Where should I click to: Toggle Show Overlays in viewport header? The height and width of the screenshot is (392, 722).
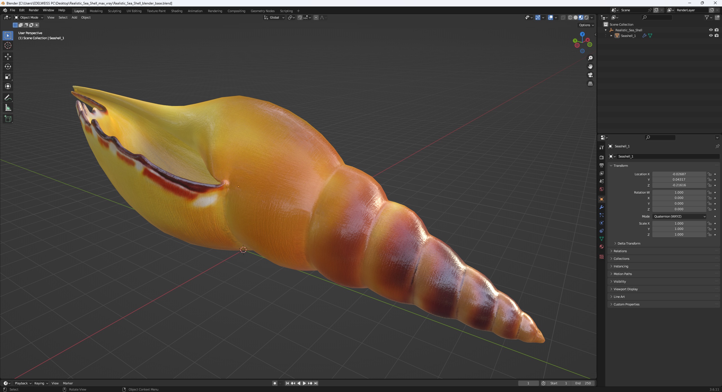(x=550, y=17)
